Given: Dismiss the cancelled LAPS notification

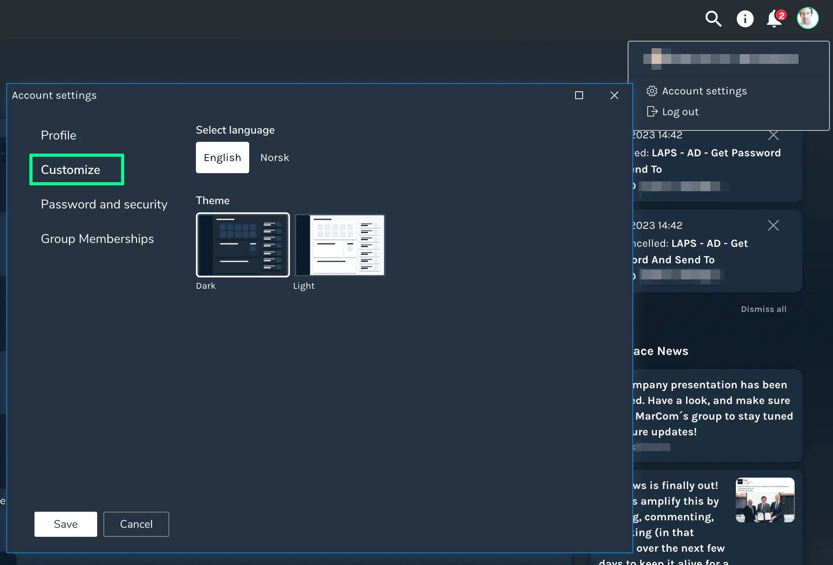Looking at the screenshot, I should [x=773, y=225].
